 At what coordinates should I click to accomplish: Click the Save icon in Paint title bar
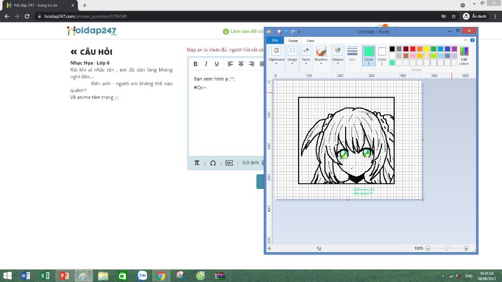pos(279,32)
